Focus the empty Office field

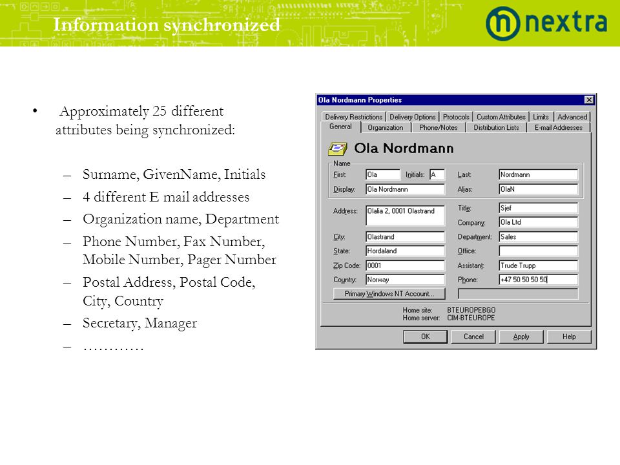tap(538, 251)
